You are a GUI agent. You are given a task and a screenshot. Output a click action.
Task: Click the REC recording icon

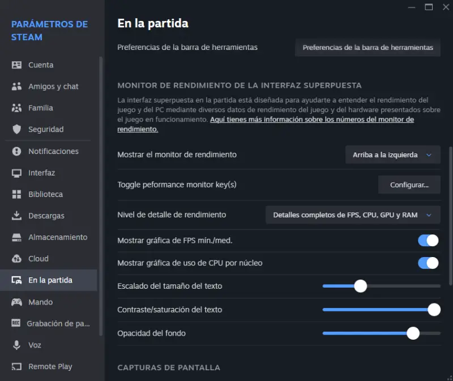(16, 323)
